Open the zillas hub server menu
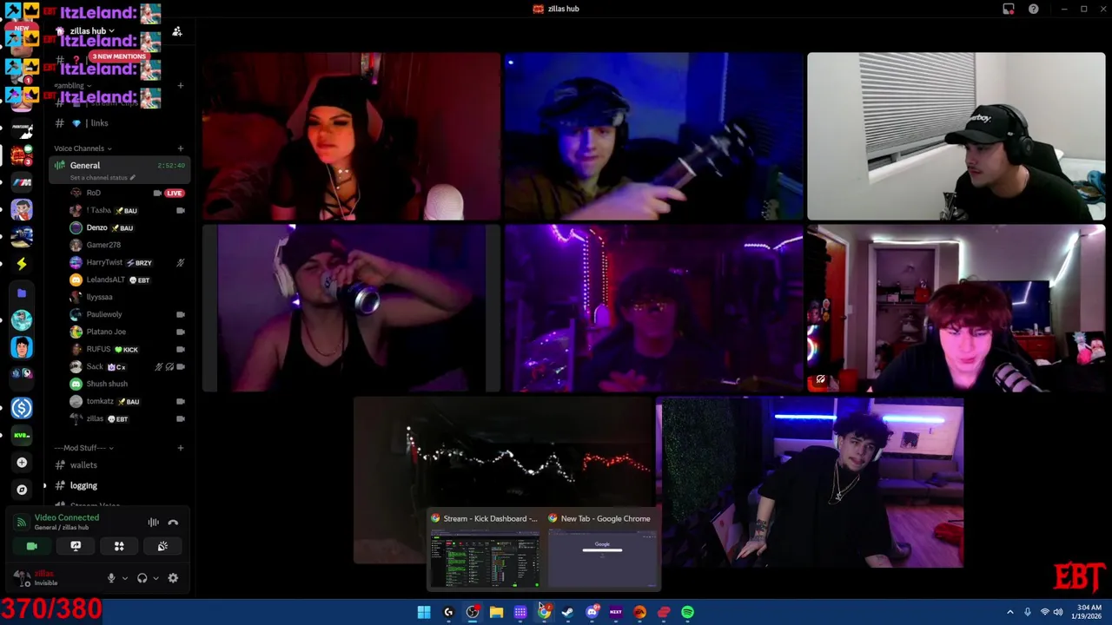Viewport: 1112px width, 625px height. pyautogui.click(x=91, y=31)
